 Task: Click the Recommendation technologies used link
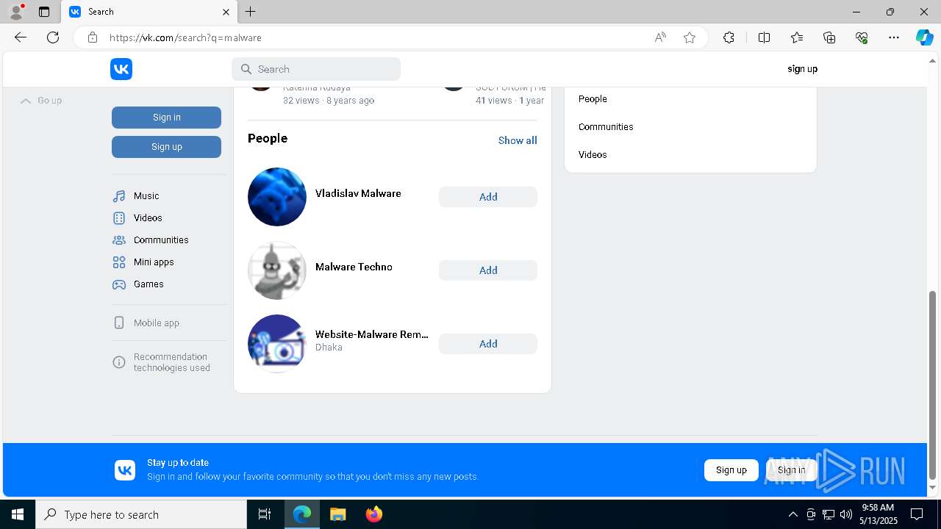[x=172, y=362]
